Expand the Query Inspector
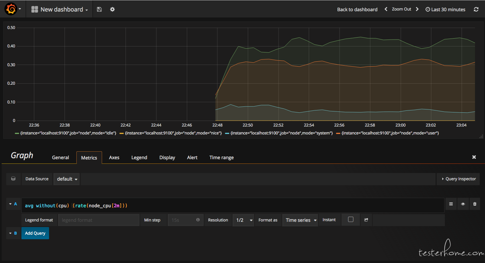The height and width of the screenshot is (263, 485). 458,179
